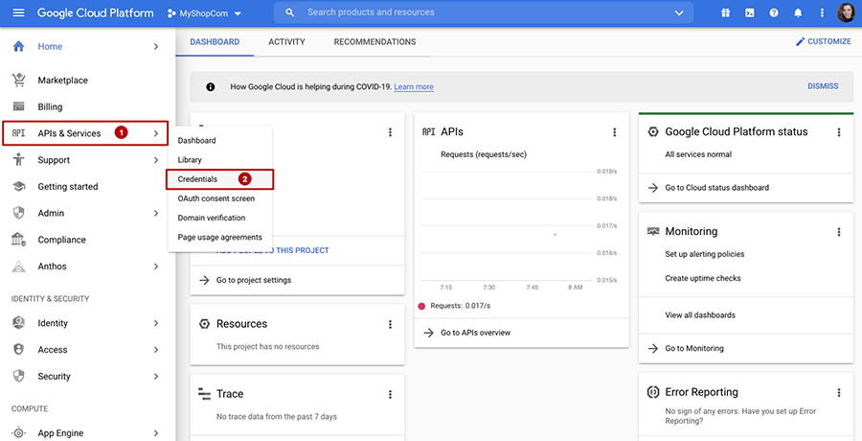Open Error Reporting card three-dot menu
This screenshot has height=441, width=862.
pos(839,392)
